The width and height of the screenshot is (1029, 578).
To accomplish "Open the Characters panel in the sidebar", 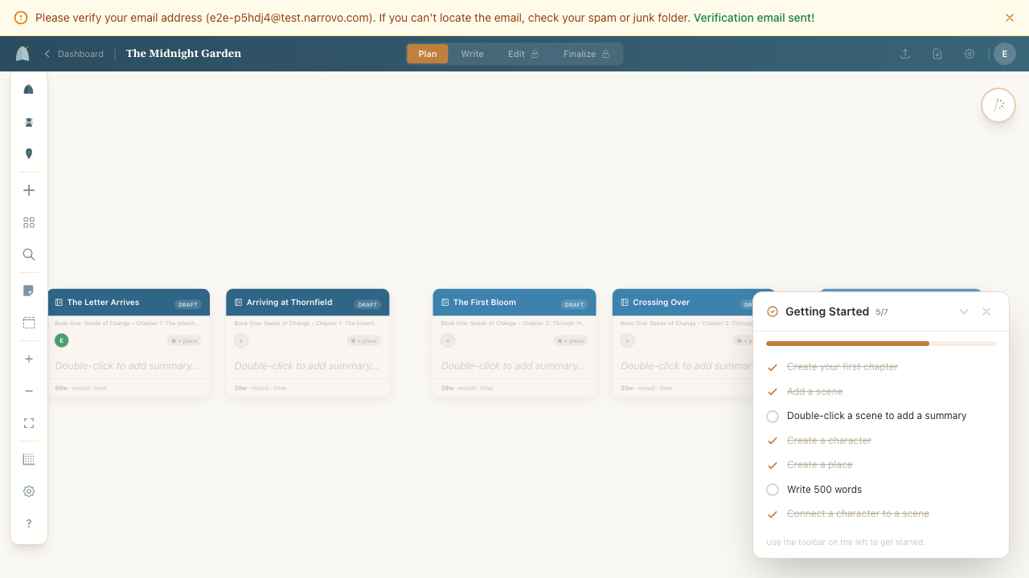I will pyautogui.click(x=29, y=122).
